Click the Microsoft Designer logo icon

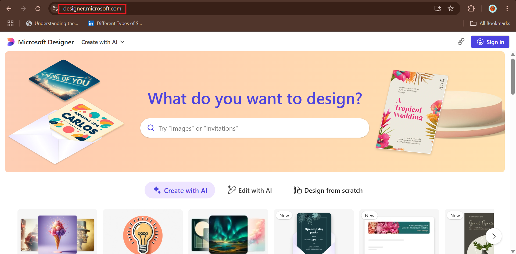point(11,42)
